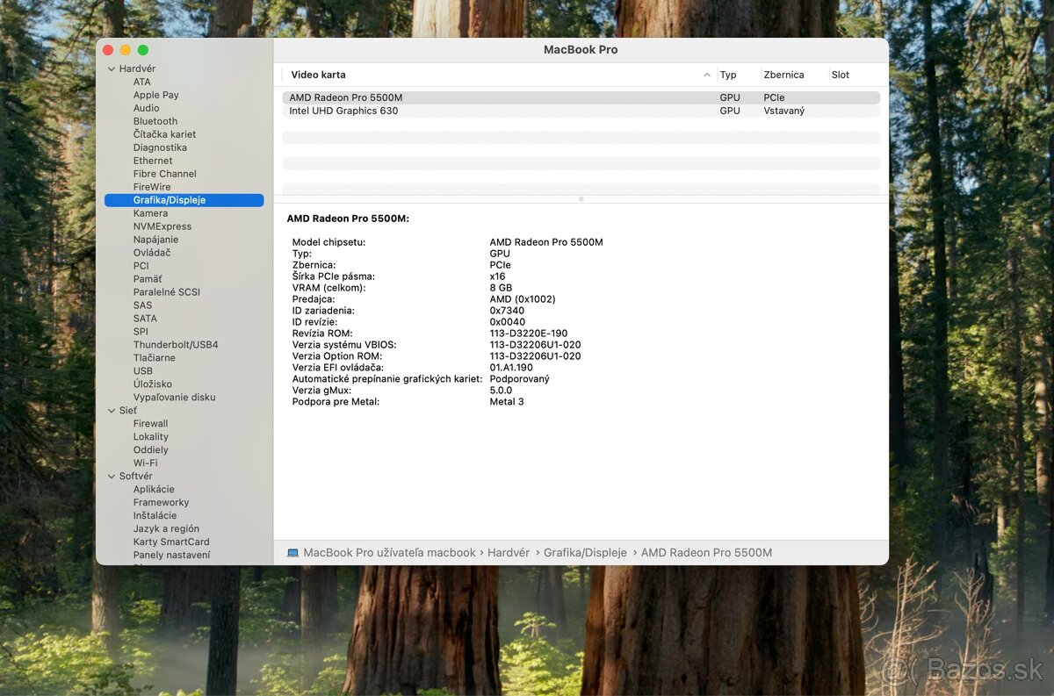Select Bluetooth in the sidebar
1054x696 pixels.
click(x=155, y=121)
